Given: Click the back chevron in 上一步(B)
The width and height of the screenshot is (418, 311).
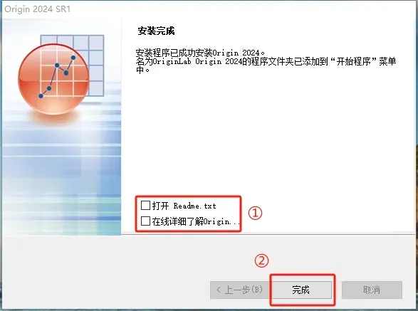Looking at the screenshot, I should [x=219, y=290].
